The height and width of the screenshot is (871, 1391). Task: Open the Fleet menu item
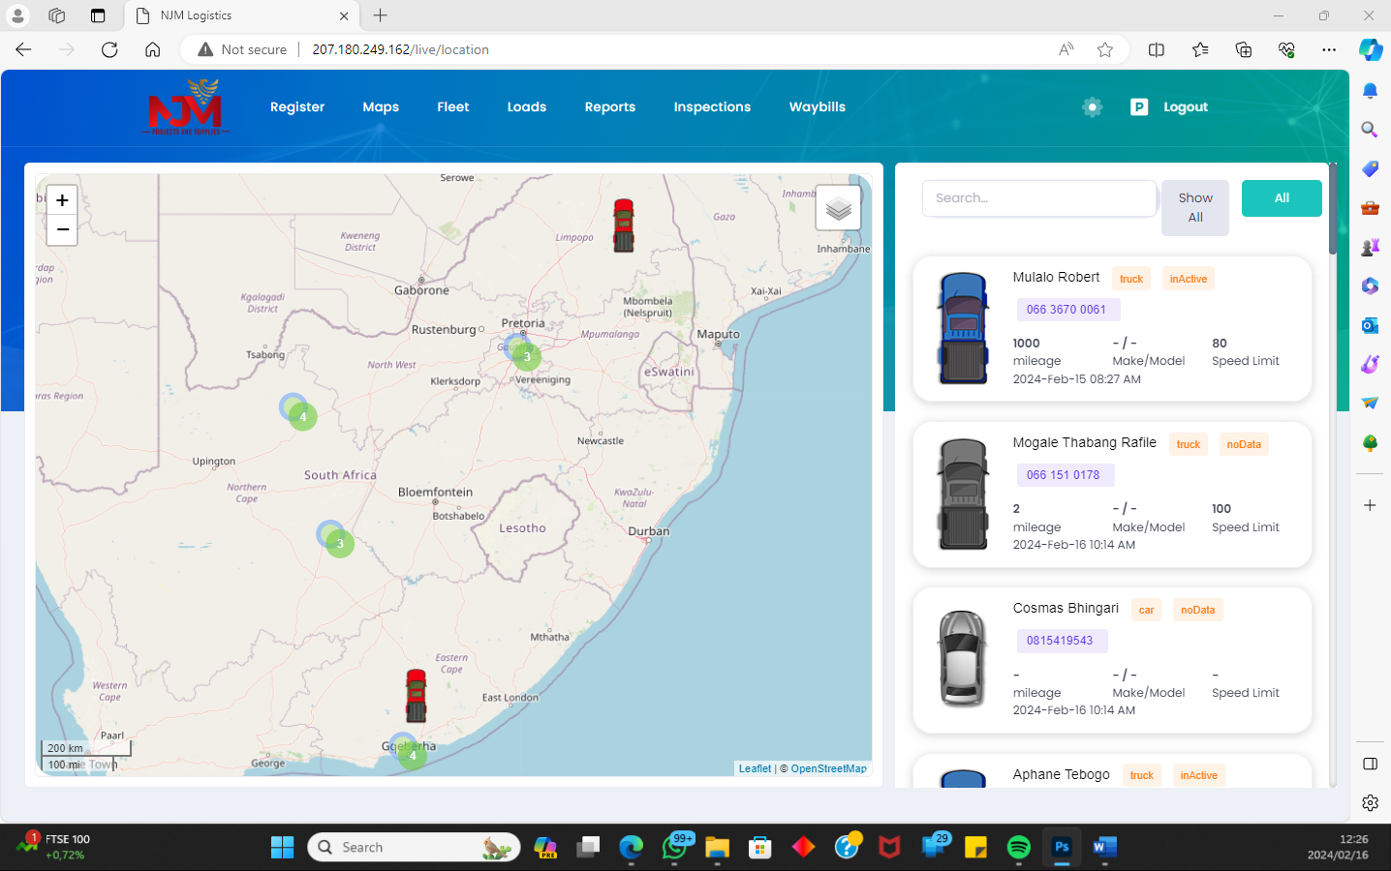tap(452, 106)
